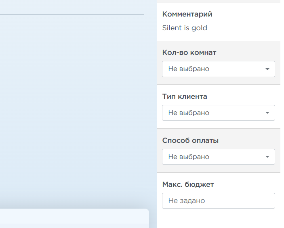
Task: Click the upper horizontal divider line
Action: click(72, 15)
